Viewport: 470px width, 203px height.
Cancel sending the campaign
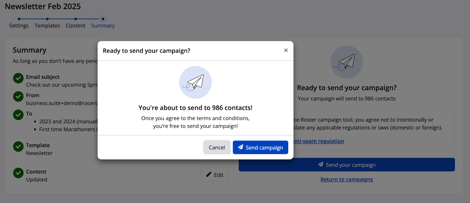(x=217, y=147)
